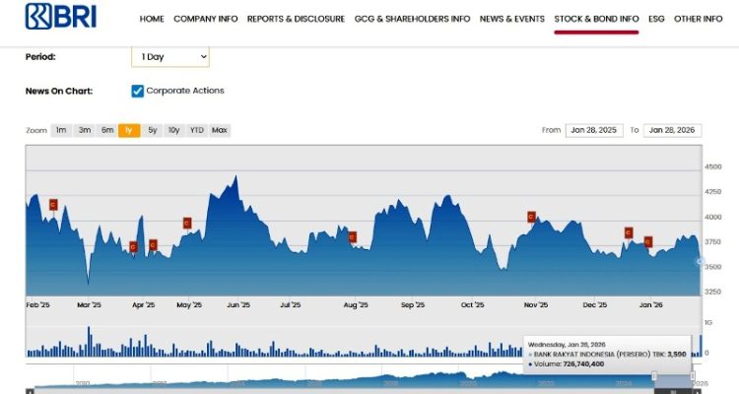This screenshot has height=394, width=739.
Task: Uncheck the Corporate Actions checkbox
Action: pos(138,91)
